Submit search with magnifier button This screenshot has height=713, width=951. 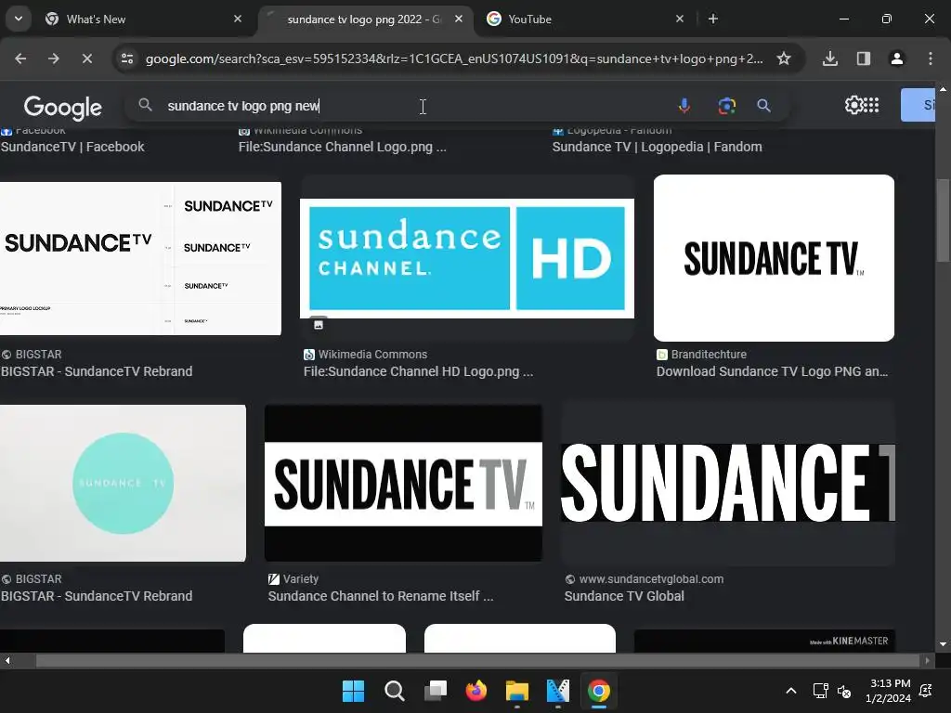(x=763, y=106)
